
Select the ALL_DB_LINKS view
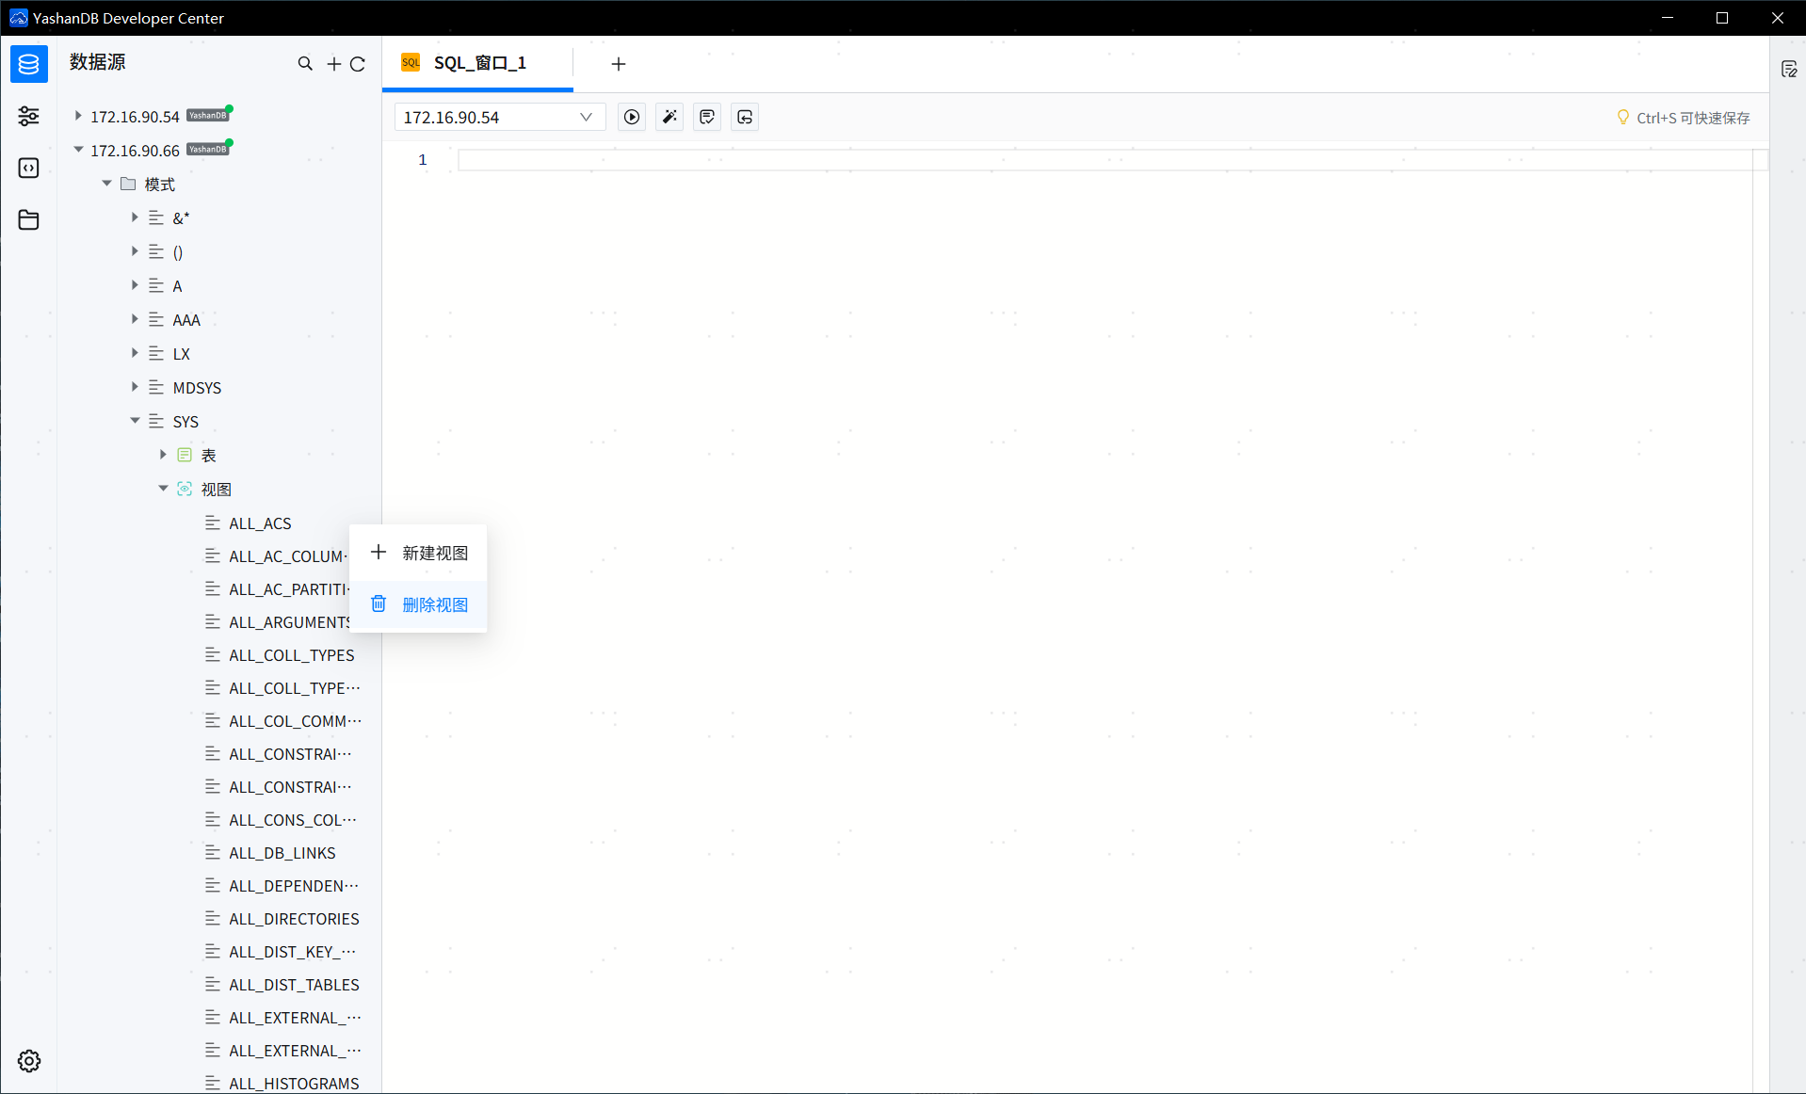(x=282, y=852)
